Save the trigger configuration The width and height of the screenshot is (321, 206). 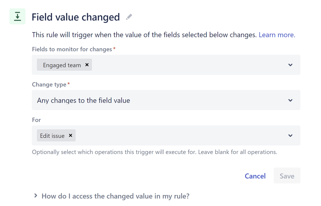click(287, 175)
